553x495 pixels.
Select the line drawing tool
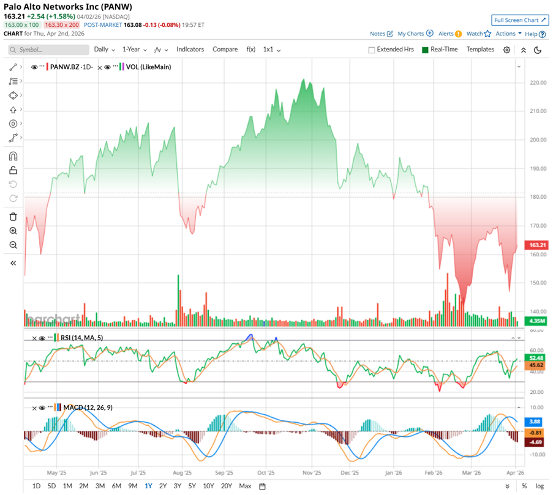pyautogui.click(x=13, y=67)
